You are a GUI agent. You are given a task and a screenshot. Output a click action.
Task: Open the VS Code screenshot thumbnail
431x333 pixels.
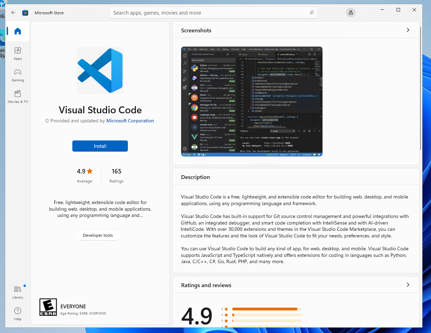click(x=252, y=101)
